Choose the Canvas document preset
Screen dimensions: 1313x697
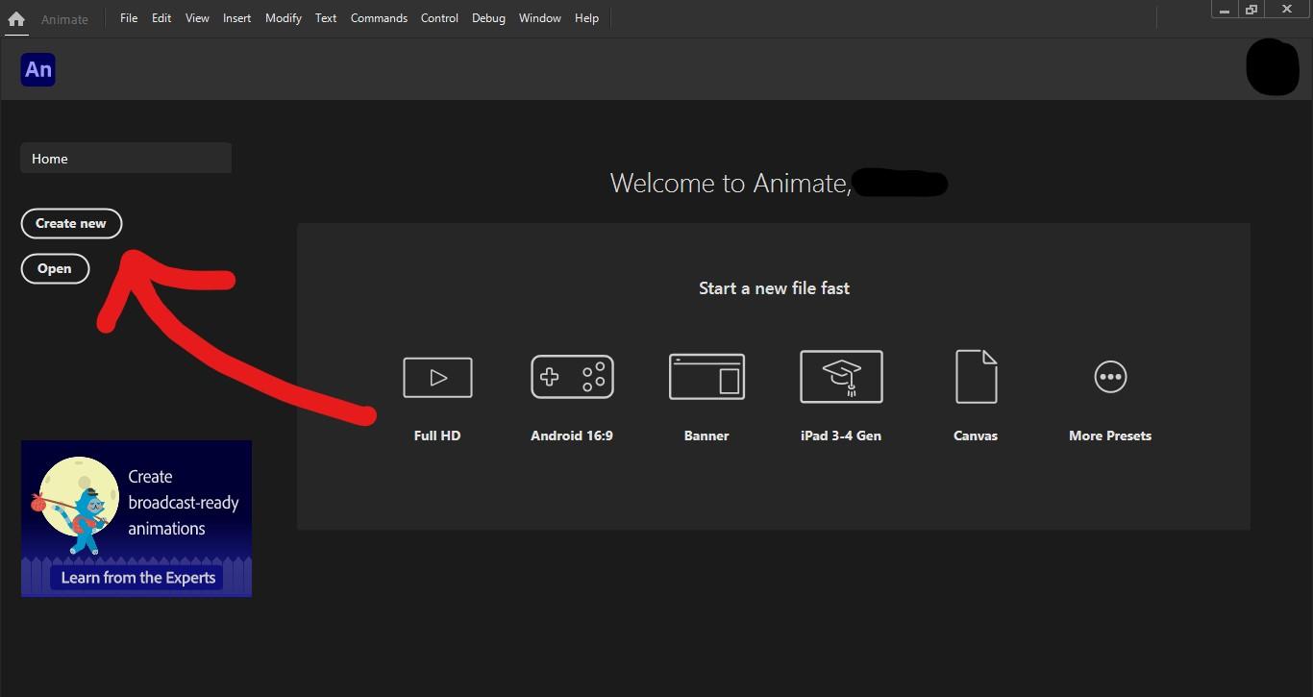click(x=976, y=377)
